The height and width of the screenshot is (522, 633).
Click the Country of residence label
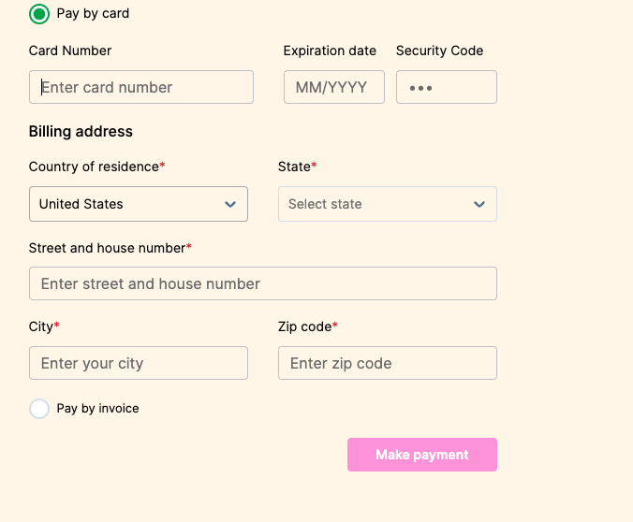coord(94,167)
